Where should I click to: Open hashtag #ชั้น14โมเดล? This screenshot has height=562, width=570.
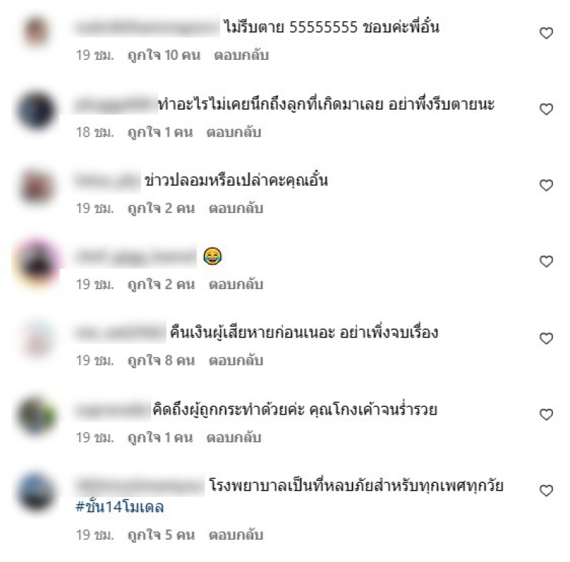[120, 506]
